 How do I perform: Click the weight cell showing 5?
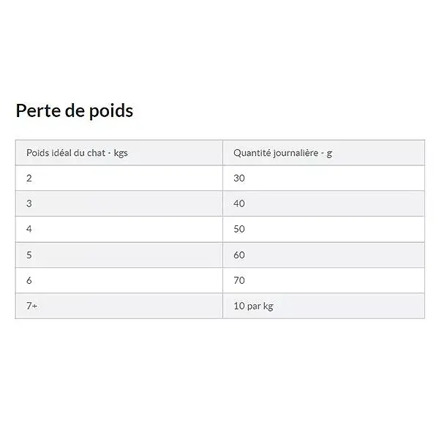point(119,255)
